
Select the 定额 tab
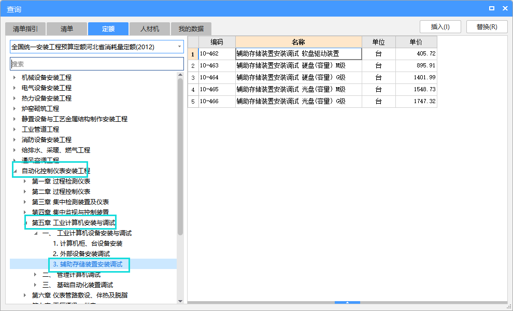point(108,29)
